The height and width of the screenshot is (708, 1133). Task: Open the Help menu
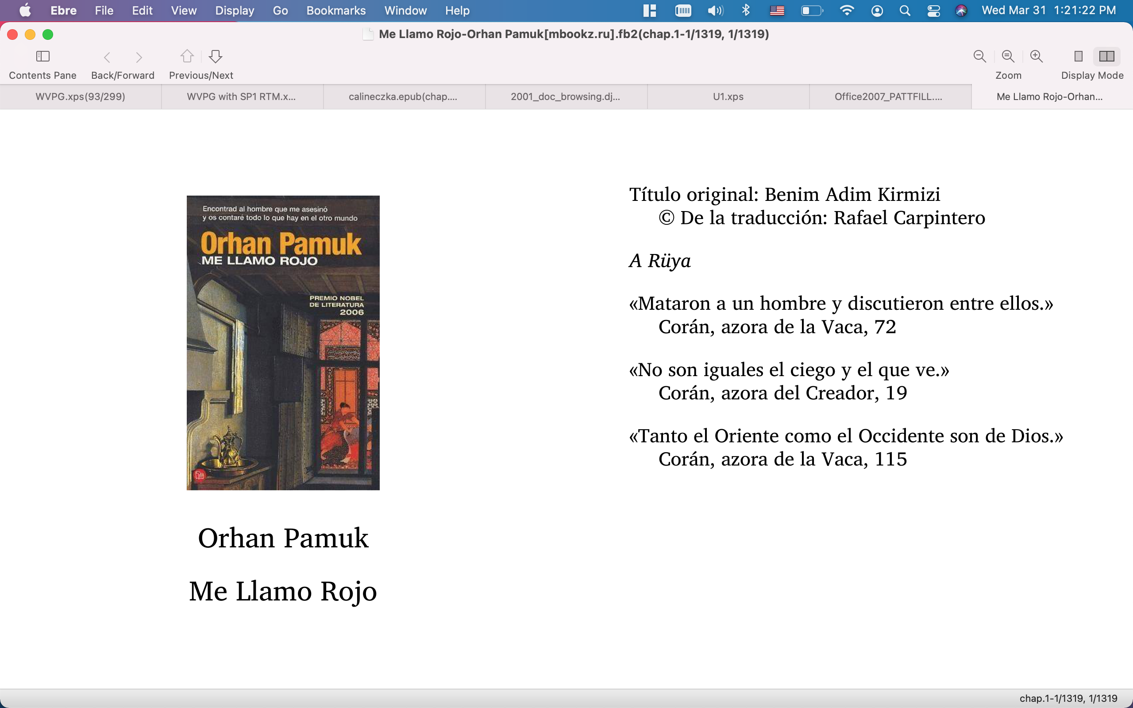(x=457, y=10)
